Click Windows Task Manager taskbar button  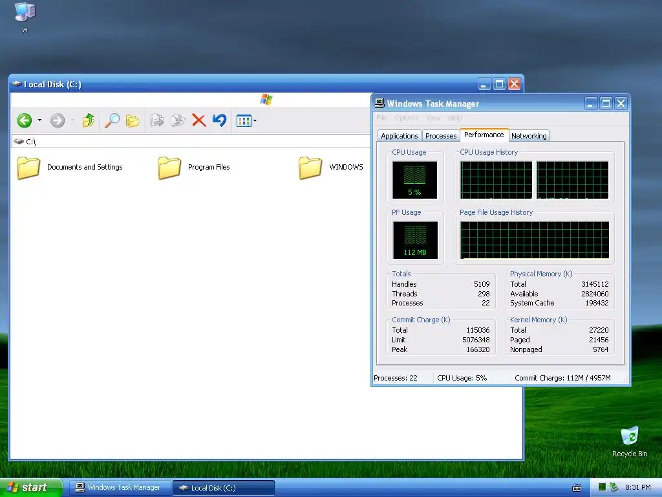tap(120, 488)
